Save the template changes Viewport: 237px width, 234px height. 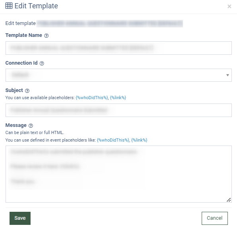tap(20, 218)
